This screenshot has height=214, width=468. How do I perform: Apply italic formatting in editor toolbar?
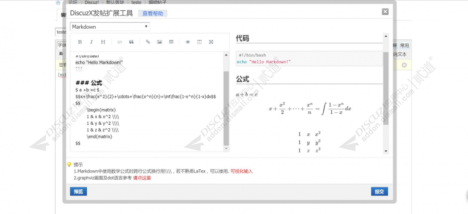tap(92, 42)
